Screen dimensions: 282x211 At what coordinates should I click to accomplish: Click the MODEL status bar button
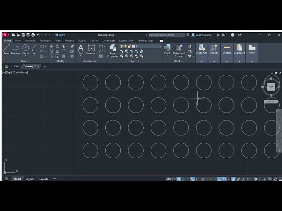tap(171, 179)
